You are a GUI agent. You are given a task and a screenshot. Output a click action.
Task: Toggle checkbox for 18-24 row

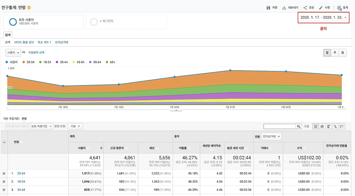[x=4, y=182]
